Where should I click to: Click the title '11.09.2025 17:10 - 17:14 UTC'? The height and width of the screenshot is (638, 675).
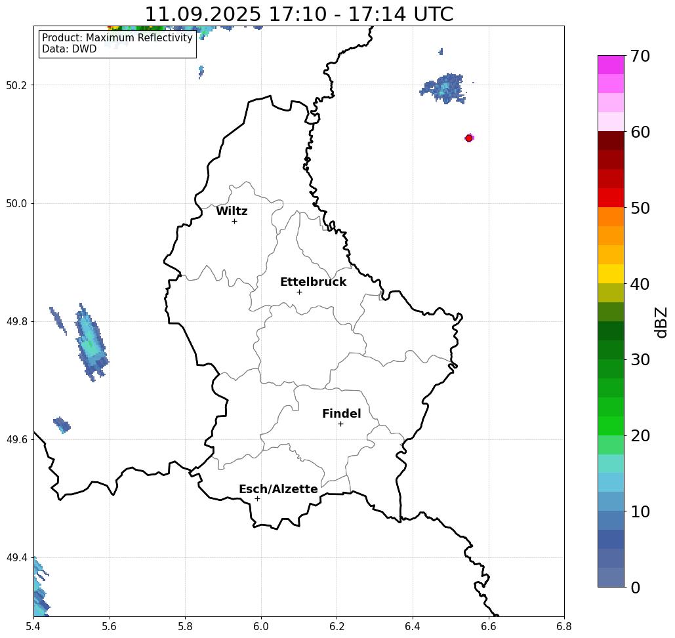pos(298,14)
